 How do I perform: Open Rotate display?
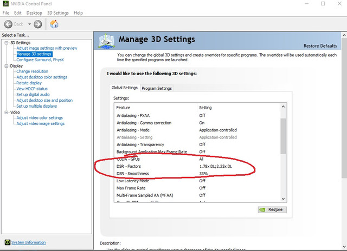29,83
